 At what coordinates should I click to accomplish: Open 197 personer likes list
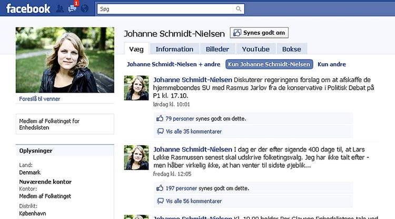point(181,188)
